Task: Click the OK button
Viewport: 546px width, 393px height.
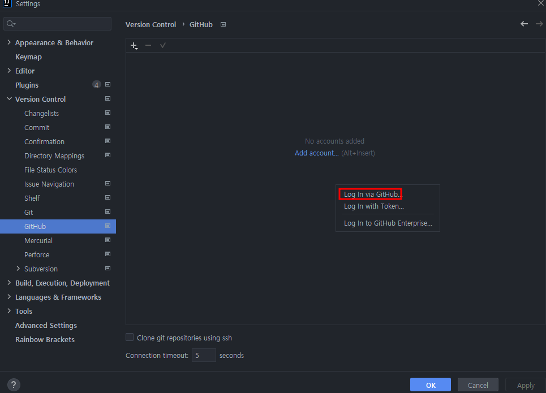Action: pos(431,385)
